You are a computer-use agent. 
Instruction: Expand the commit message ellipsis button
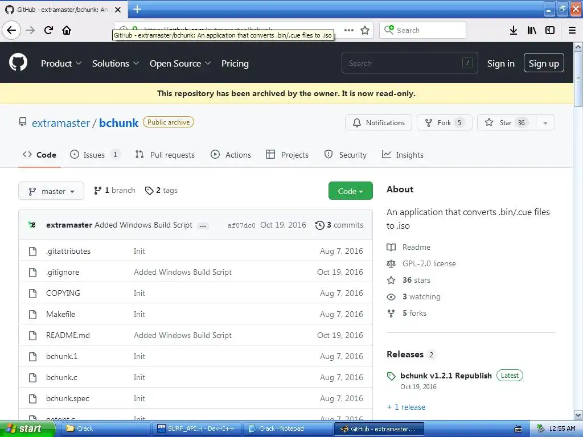tap(203, 226)
